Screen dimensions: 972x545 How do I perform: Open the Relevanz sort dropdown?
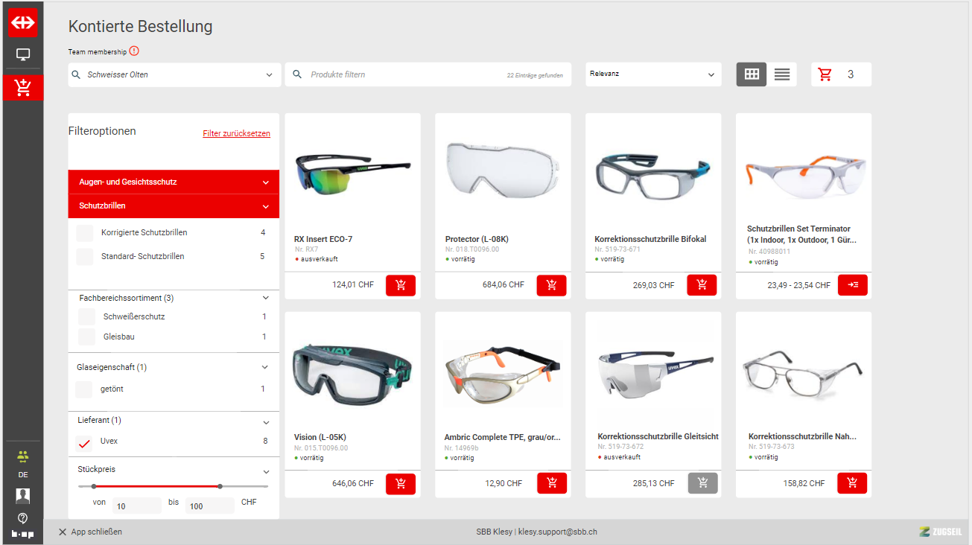tap(652, 74)
